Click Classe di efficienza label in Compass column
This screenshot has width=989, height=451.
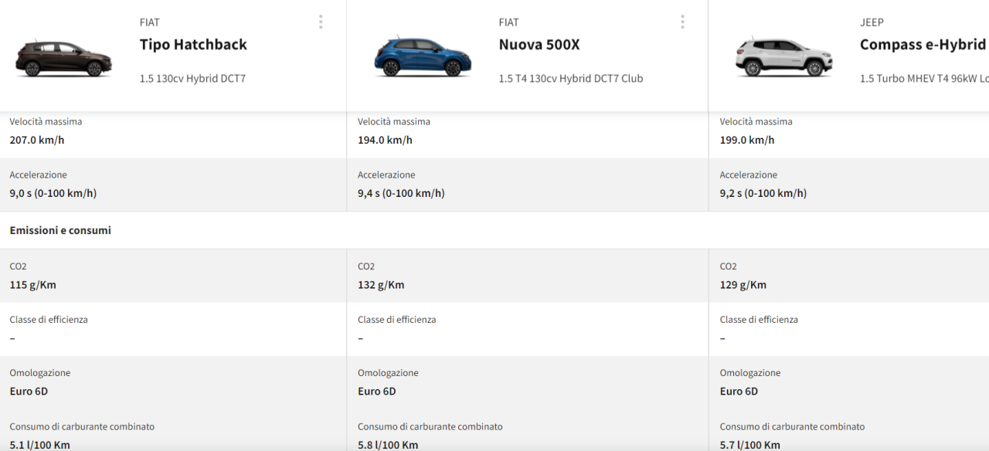[759, 320]
